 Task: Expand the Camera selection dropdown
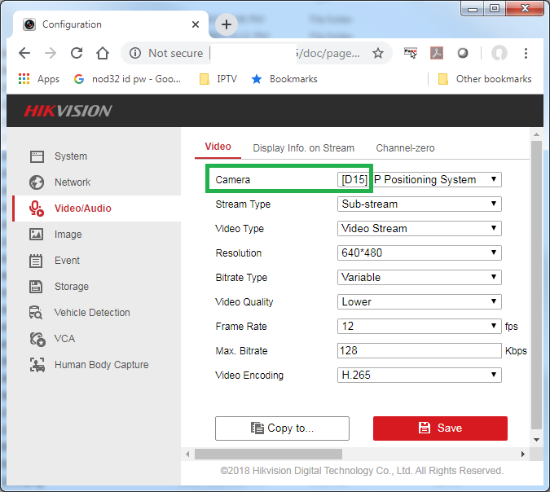pyautogui.click(x=420, y=180)
